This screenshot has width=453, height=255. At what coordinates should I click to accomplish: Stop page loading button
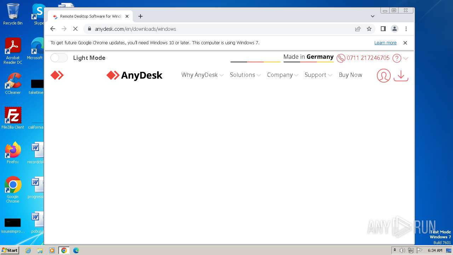(x=75, y=29)
